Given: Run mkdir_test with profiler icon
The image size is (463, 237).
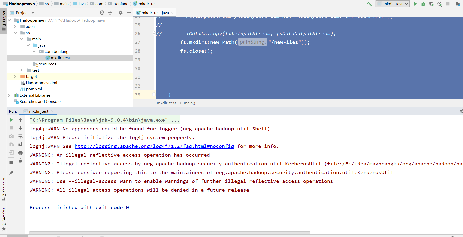Looking at the screenshot, I should [x=440, y=4].
